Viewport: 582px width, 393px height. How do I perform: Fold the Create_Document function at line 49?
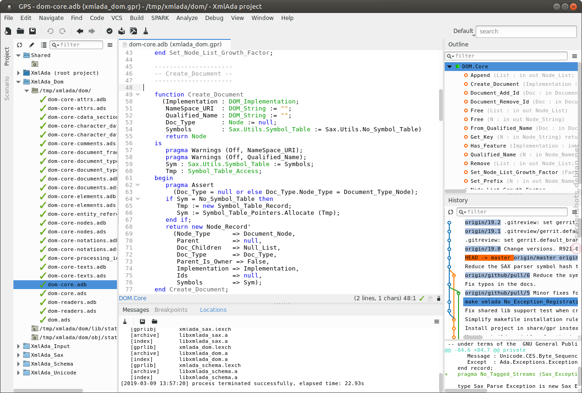[x=138, y=95]
